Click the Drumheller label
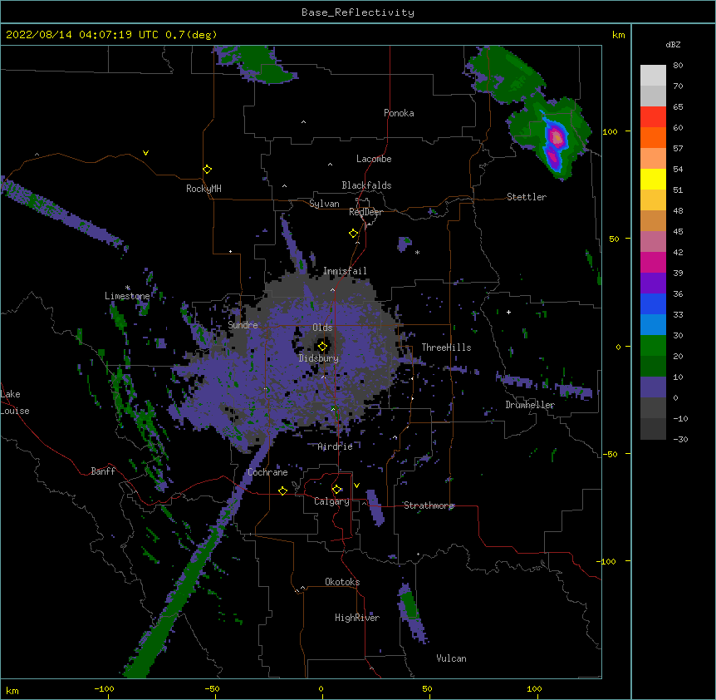 click(530, 405)
